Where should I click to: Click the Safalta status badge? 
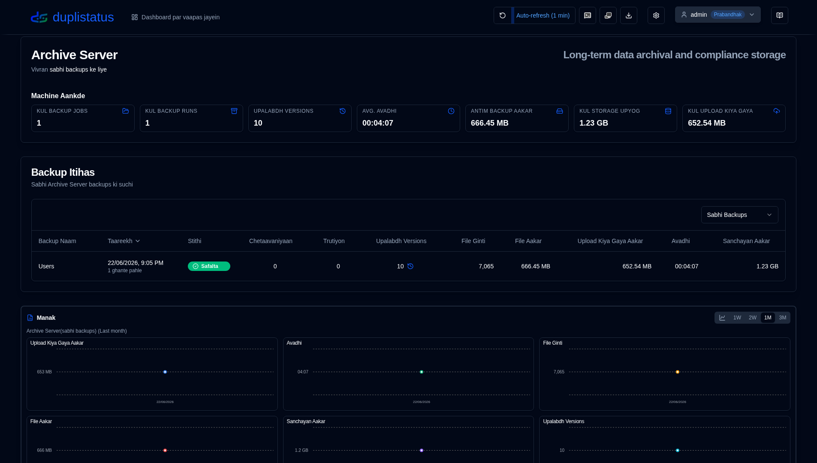209,266
